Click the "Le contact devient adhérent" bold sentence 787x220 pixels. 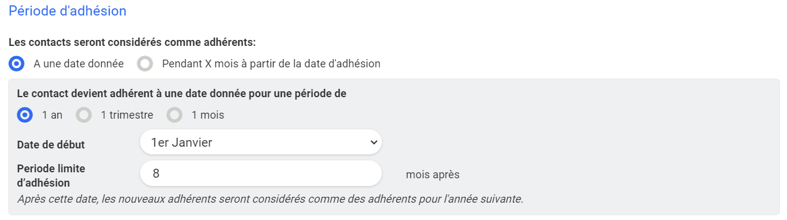[182, 94]
